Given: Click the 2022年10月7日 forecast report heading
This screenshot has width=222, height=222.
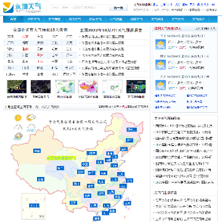Looking at the screenshot, I should click(x=111, y=30).
